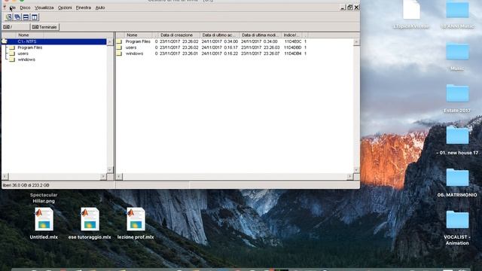This screenshot has width=482, height=271.
Task: Click the "/" drive button
Action: coord(16,27)
